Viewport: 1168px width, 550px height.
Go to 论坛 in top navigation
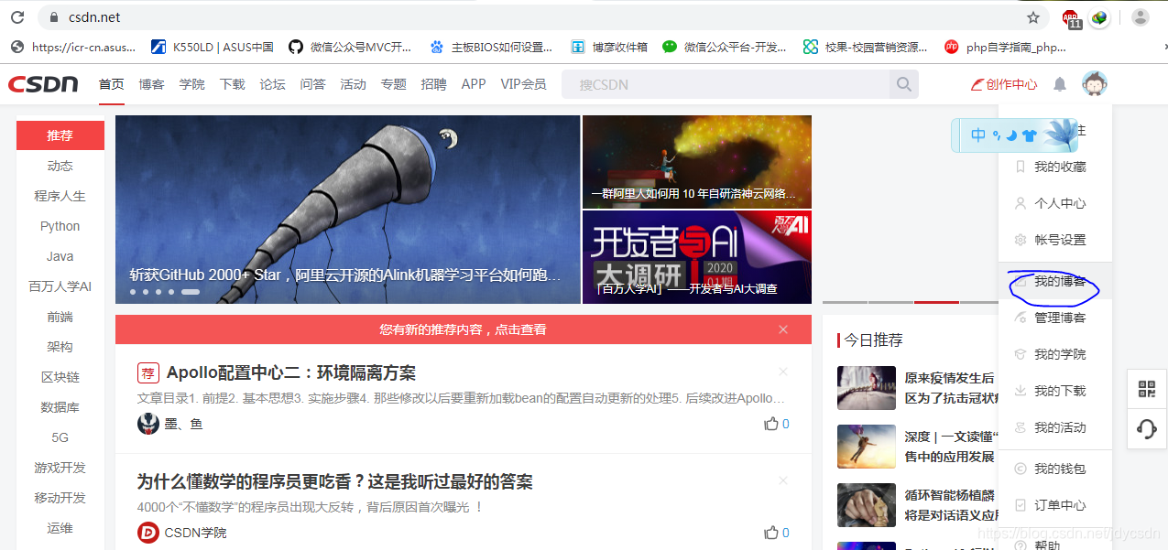point(272,84)
